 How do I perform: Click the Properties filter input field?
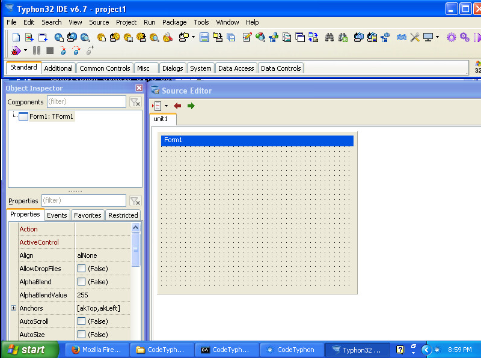(x=84, y=201)
